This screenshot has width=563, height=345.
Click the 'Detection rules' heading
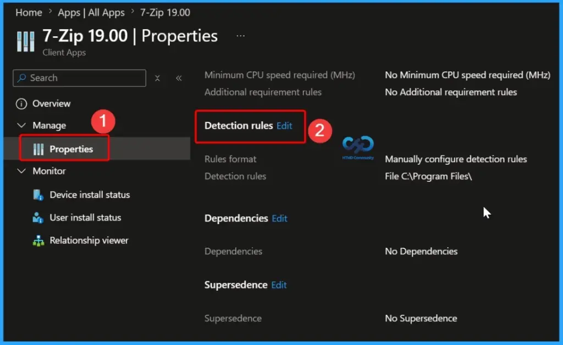click(239, 125)
